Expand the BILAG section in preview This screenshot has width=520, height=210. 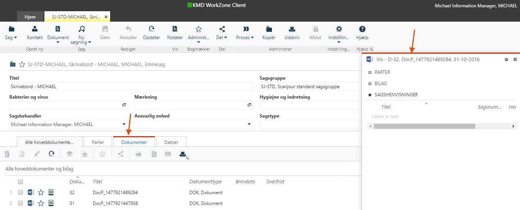[x=381, y=84]
